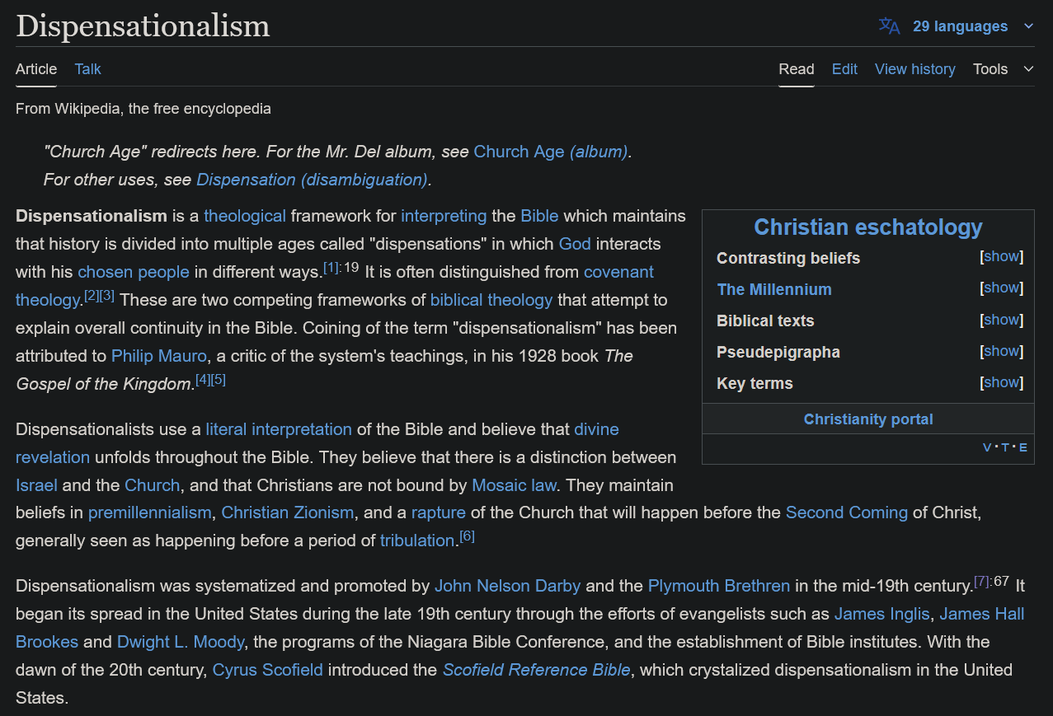Open the Dispensation (disambiguation) link
Screen dimensions: 1053x716
313,180
